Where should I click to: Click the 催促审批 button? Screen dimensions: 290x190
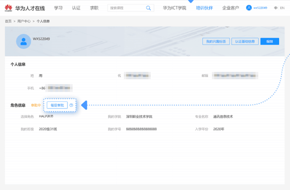pos(57,105)
